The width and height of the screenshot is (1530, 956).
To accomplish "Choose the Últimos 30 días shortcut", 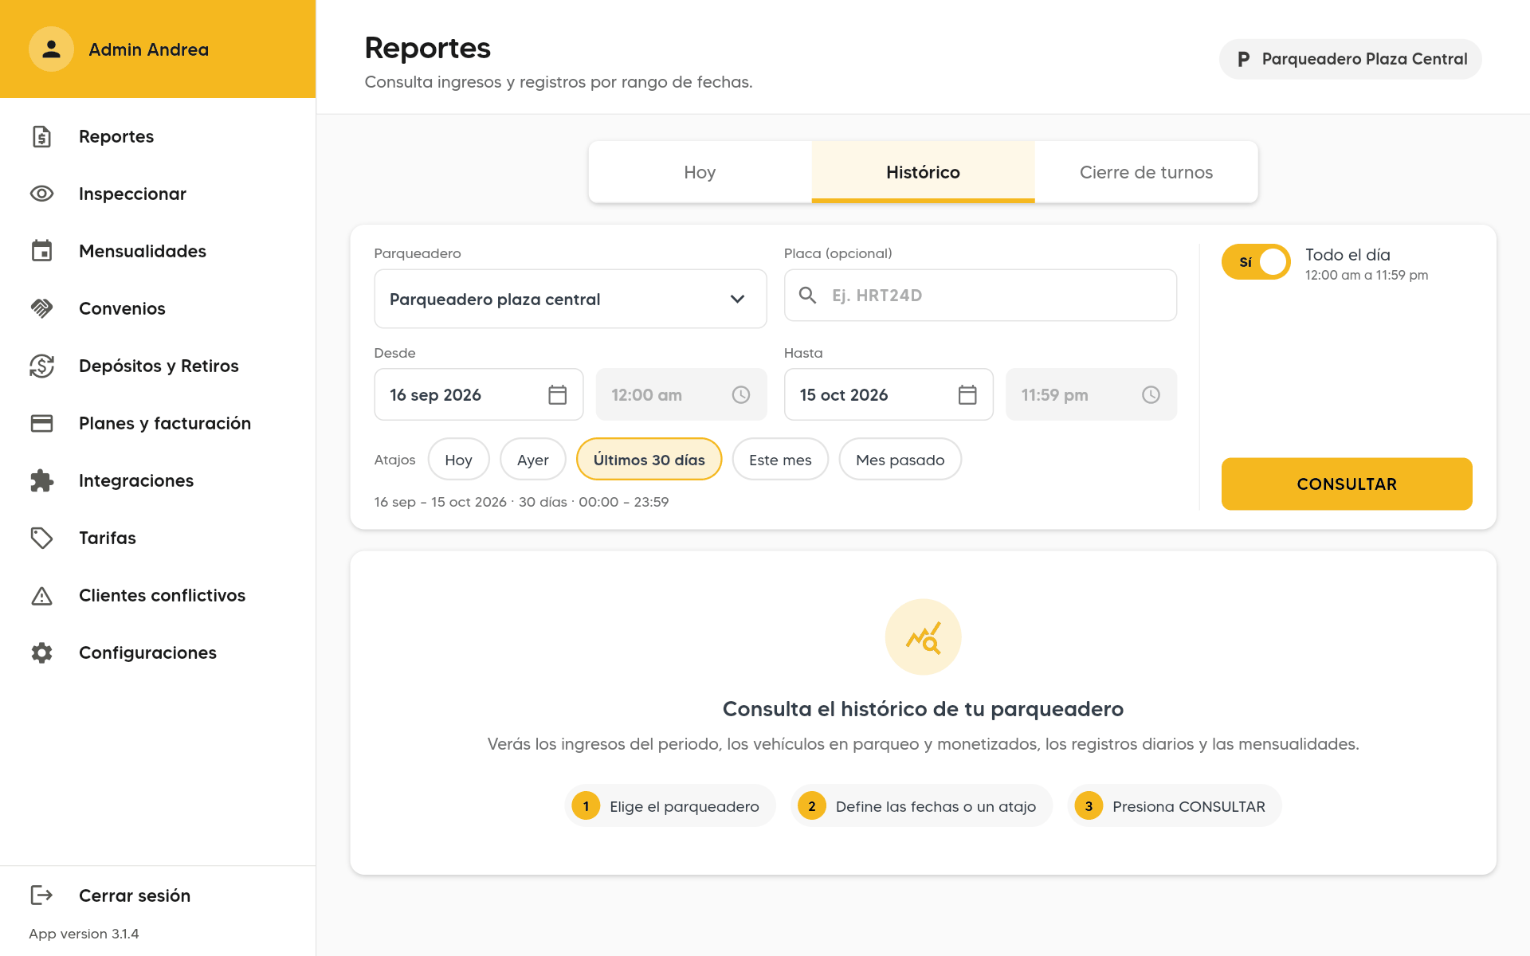I will [x=649, y=459].
